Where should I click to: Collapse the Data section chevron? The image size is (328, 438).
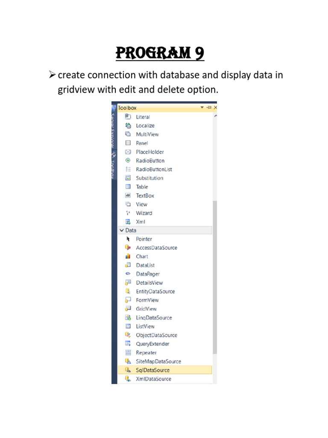tap(122, 230)
